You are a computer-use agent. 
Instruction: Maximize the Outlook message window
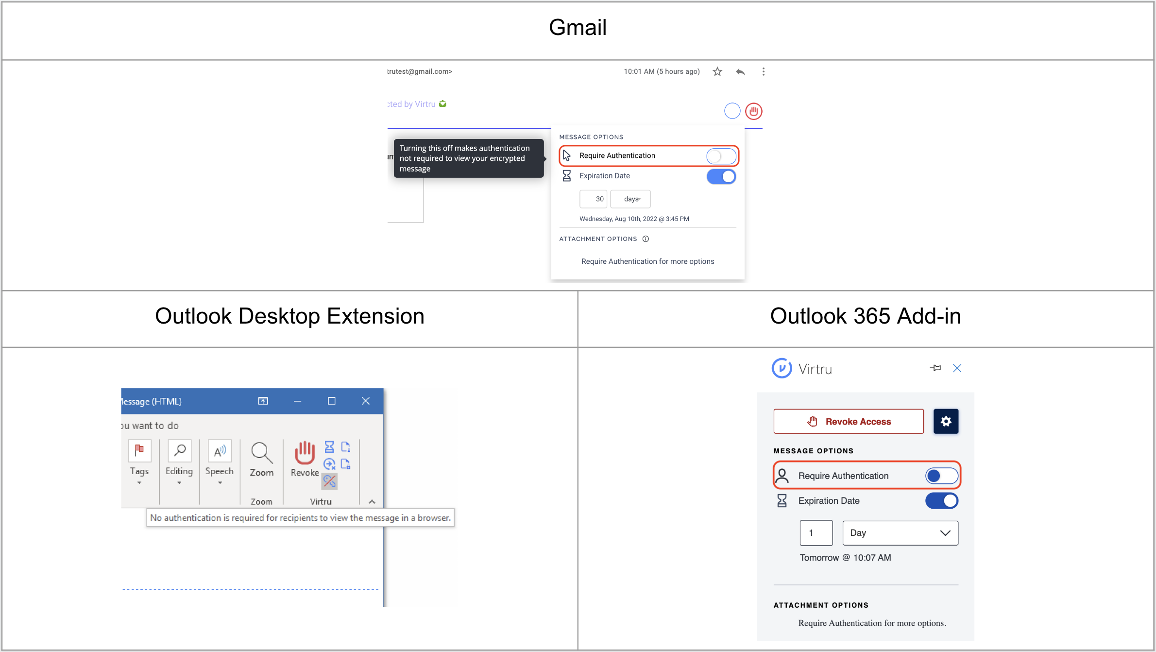332,401
